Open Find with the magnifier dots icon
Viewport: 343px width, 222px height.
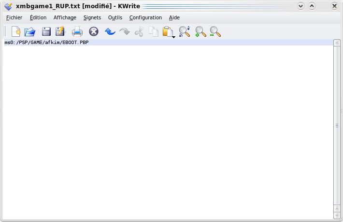click(185, 31)
